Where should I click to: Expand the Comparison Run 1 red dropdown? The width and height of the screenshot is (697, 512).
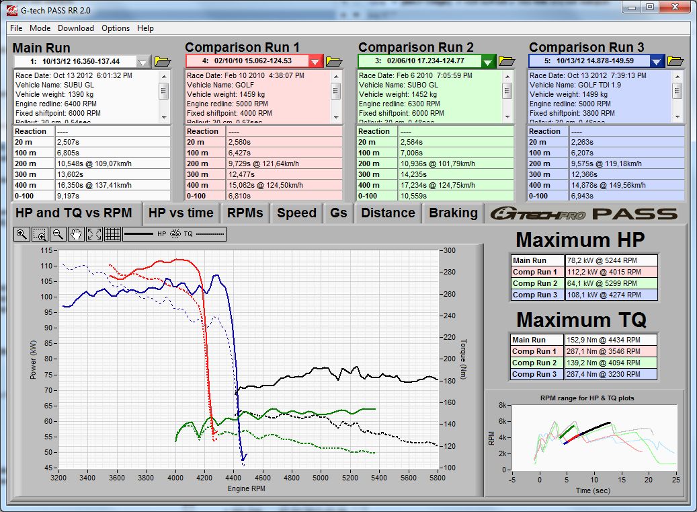(x=315, y=61)
